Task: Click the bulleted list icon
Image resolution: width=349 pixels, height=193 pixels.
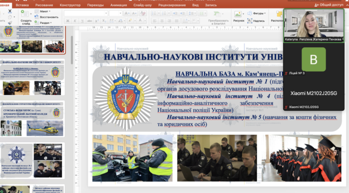Action: coord(154,13)
